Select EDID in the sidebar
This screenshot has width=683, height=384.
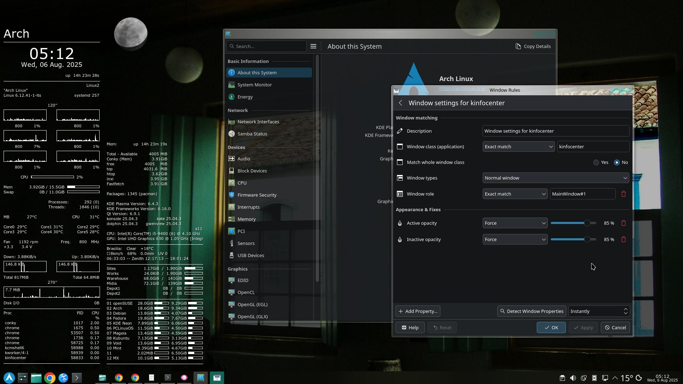pos(269,280)
